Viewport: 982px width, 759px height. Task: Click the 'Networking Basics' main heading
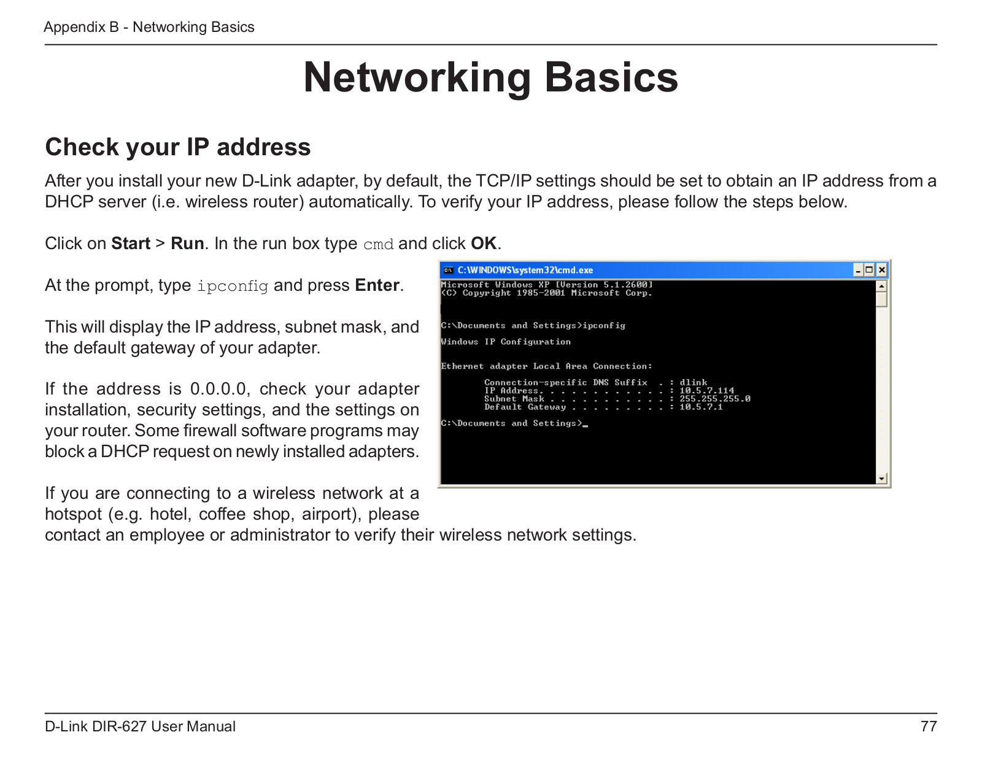[x=491, y=77]
